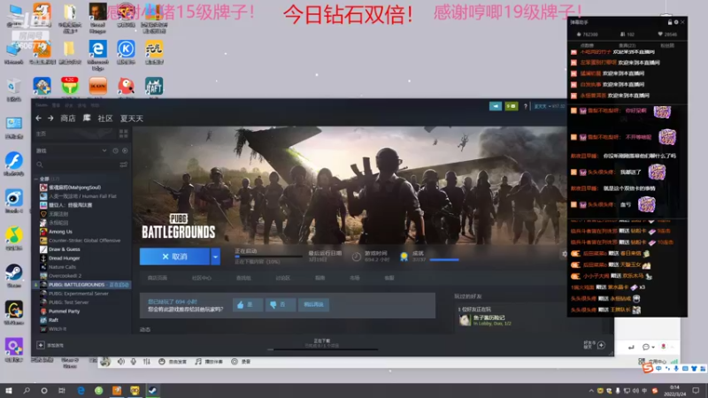Click the download progress bar at bottom
The height and width of the screenshot is (398, 708).
(x=323, y=348)
